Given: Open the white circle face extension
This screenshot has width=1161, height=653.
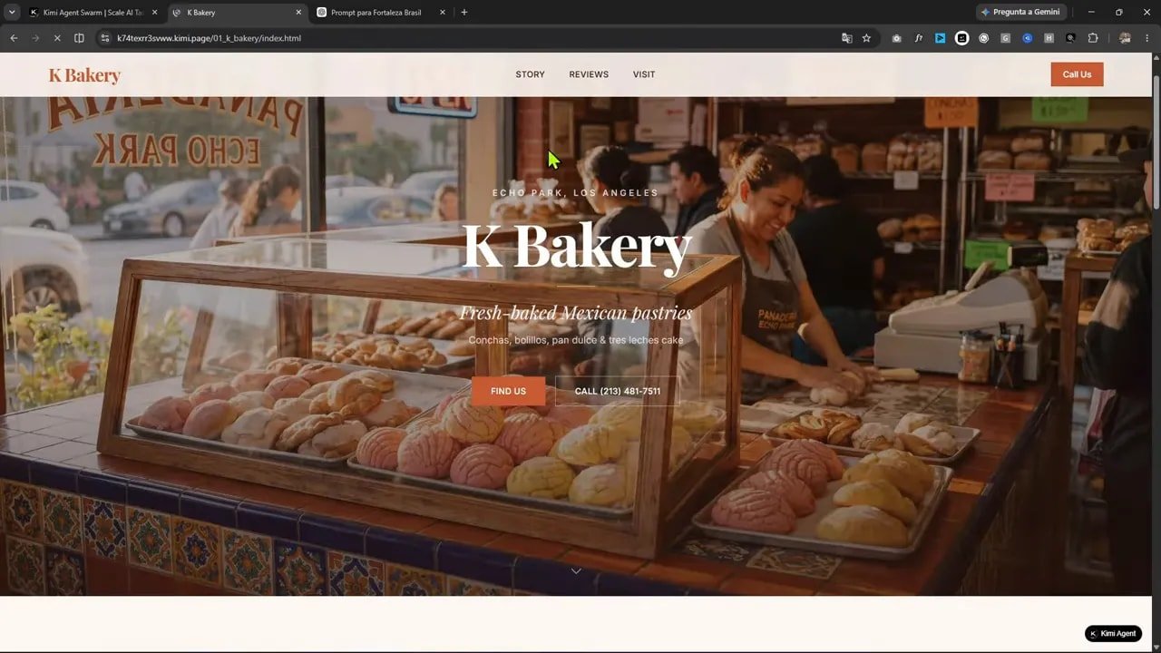Looking at the screenshot, I should [x=961, y=38].
